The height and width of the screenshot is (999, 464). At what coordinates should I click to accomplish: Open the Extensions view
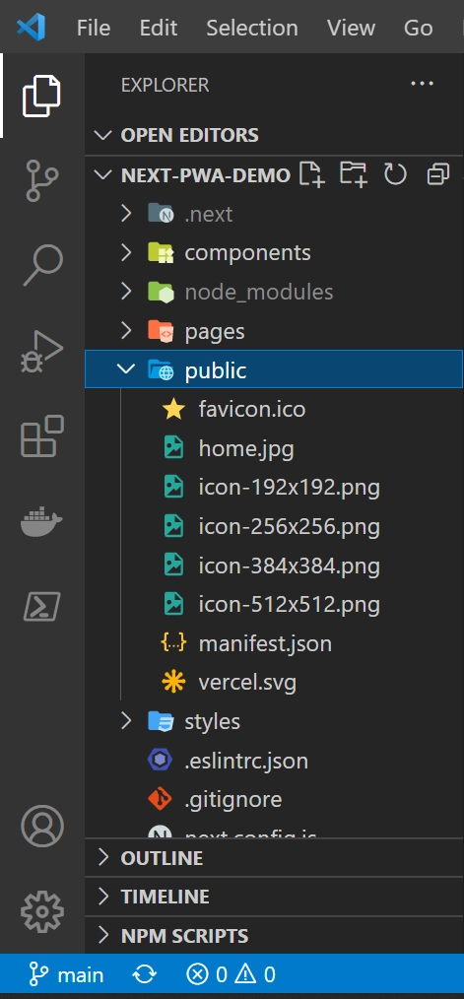pos(42,436)
